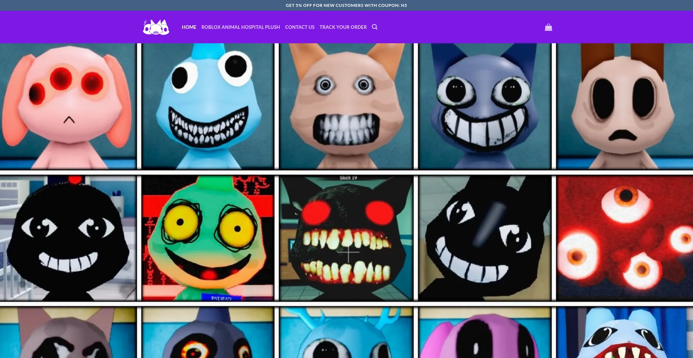The image size is (693, 358).
Task: Select red multi-eyeball creature image
Action: 624,238
